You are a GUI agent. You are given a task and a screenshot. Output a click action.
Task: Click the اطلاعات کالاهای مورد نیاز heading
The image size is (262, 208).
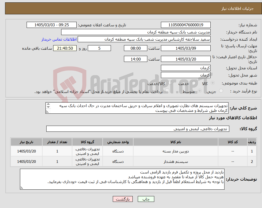point(233,118)
